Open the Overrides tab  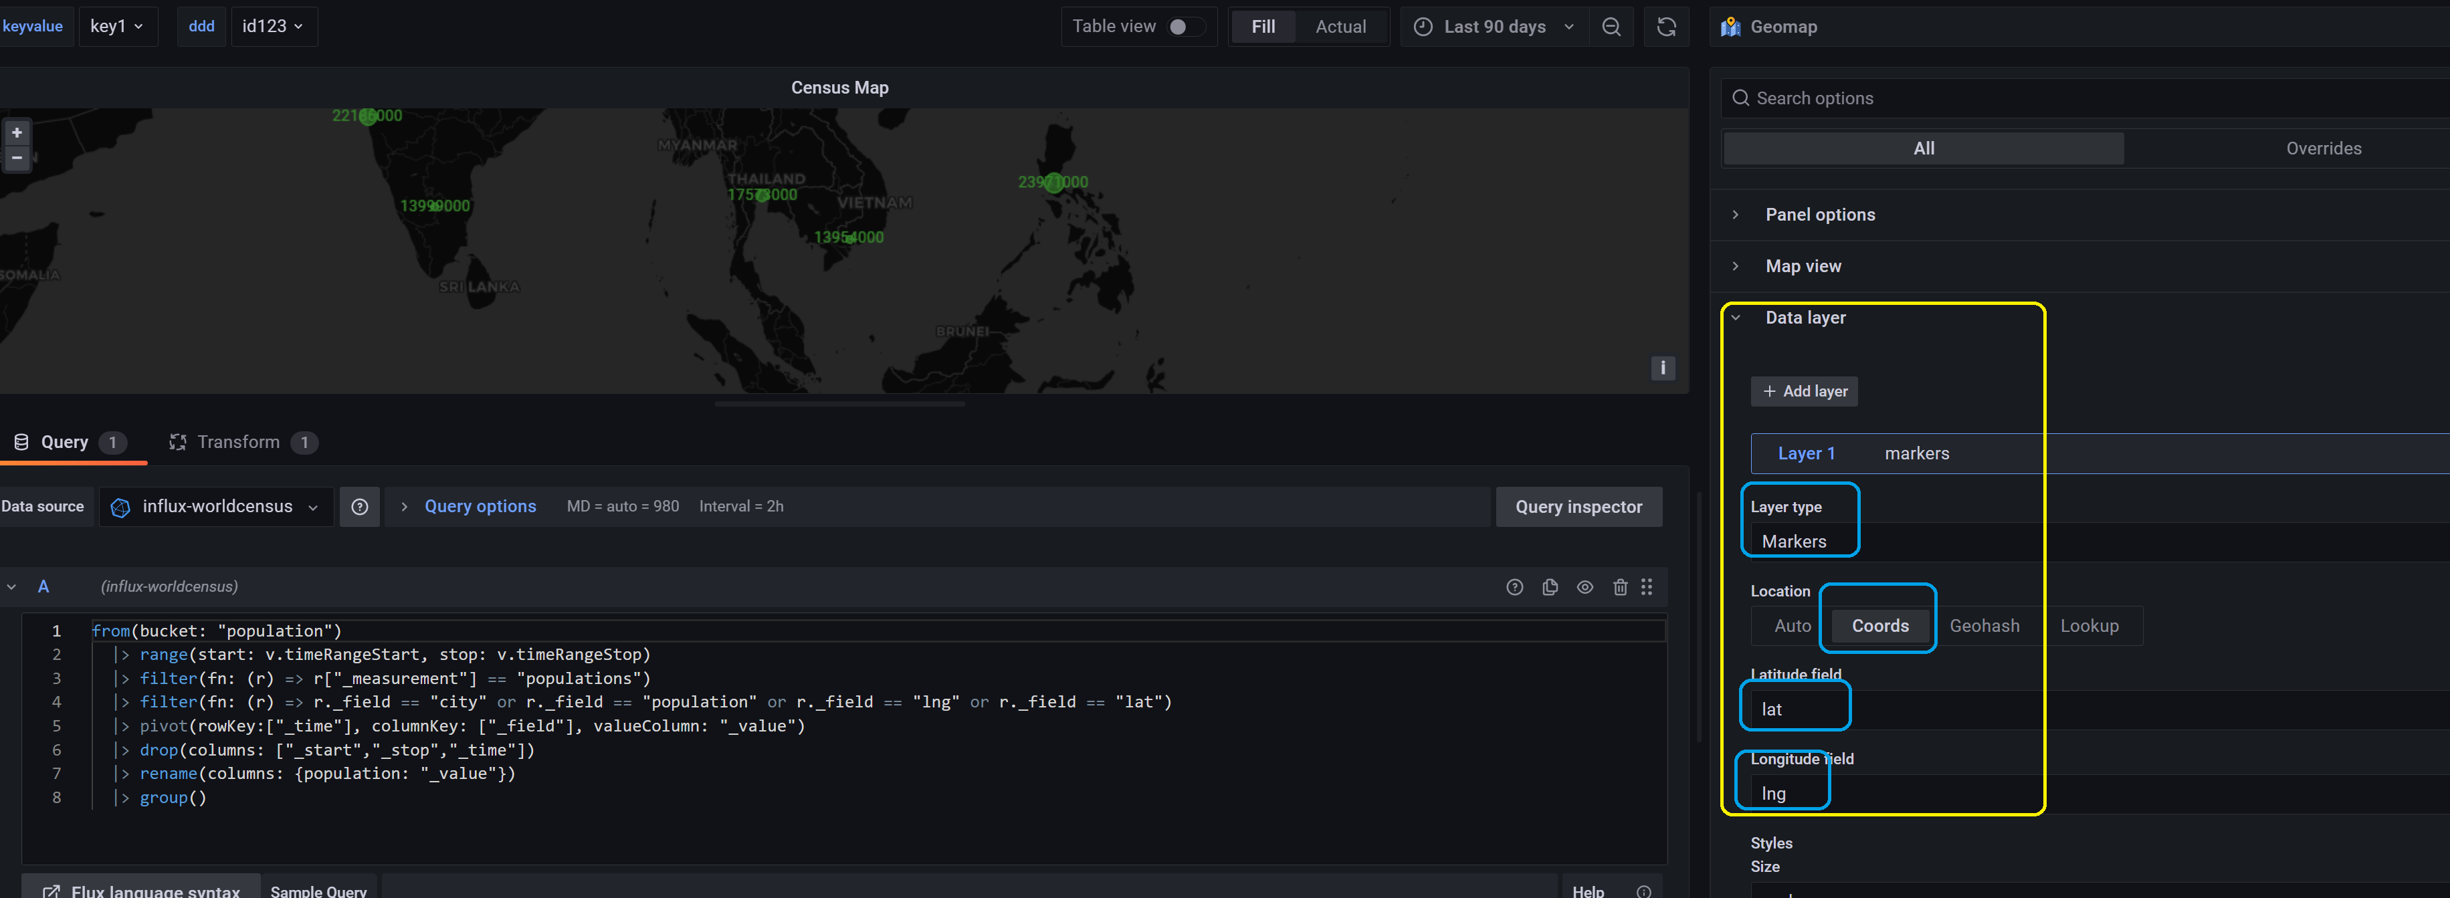click(x=2324, y=148)
